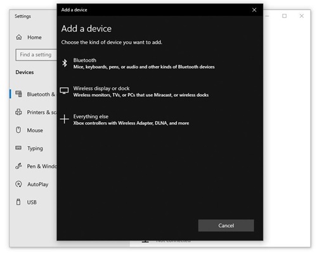Image resolution: width=317 pixels, height=255 pixels.
Task: Click 'Wireless monitors, TVs, or PCs' description
Action: click(141, 95)
